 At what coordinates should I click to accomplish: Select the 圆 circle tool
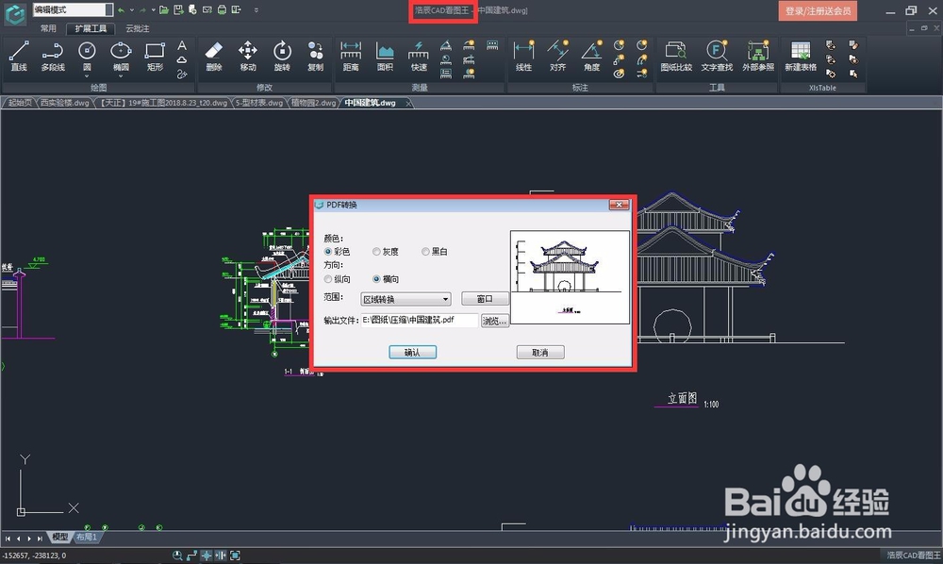click(x=87, y=57)
